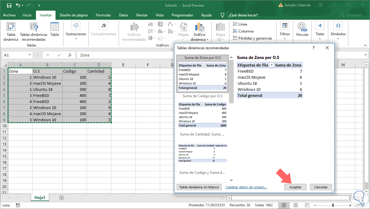
Task: Switch to Normal view in status bar
Action: point(284,205)
